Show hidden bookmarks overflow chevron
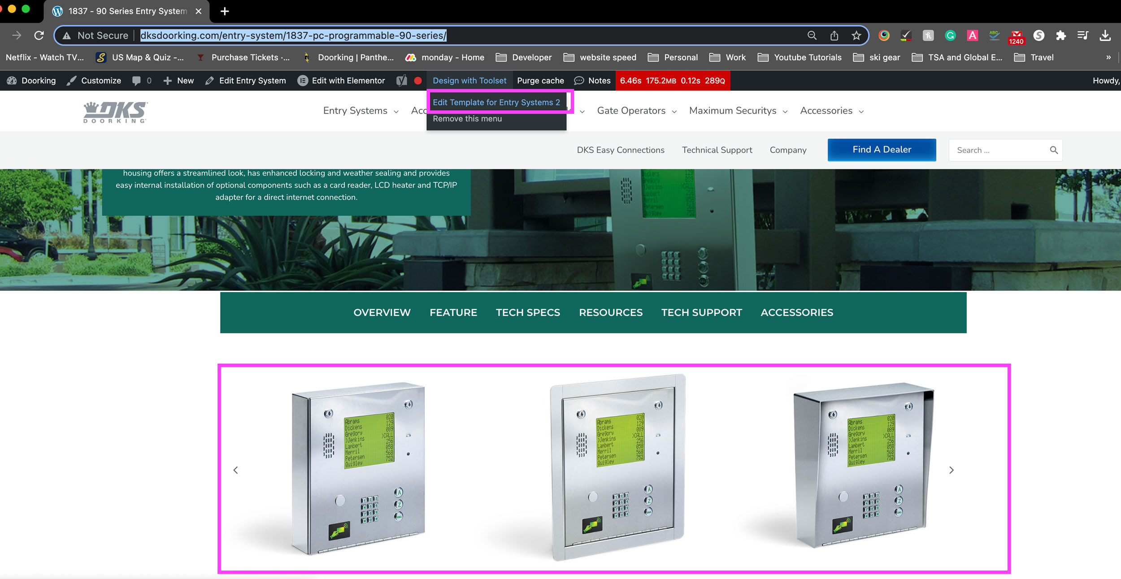 1108,57
